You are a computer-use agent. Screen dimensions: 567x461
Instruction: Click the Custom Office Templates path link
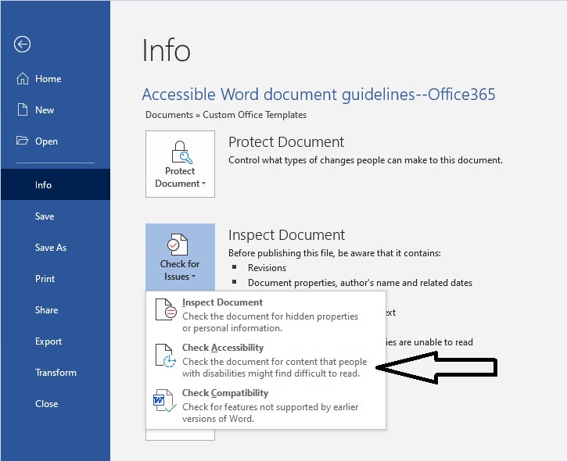click(x=255, y=115)
